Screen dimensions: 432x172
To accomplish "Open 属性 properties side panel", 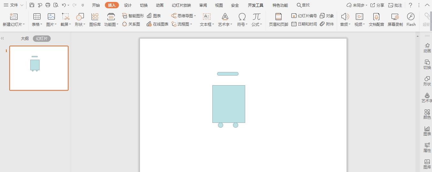I will [427, 147].
